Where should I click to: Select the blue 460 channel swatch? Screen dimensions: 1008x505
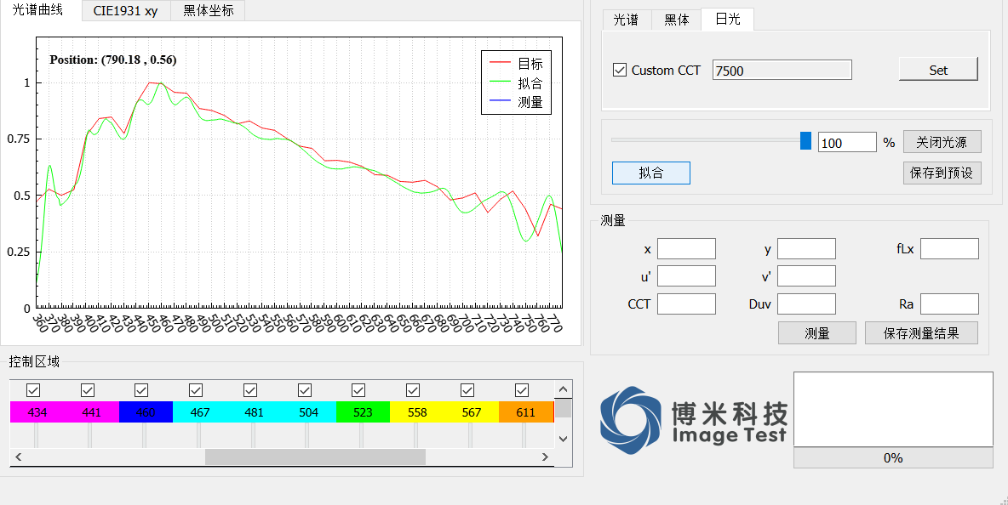coord(146,412)
